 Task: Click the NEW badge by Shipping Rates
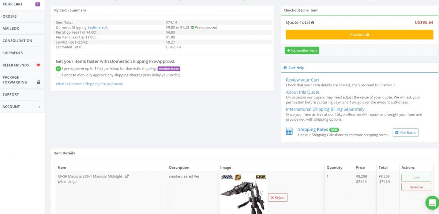pyautogui.click(x=334, y=129)
